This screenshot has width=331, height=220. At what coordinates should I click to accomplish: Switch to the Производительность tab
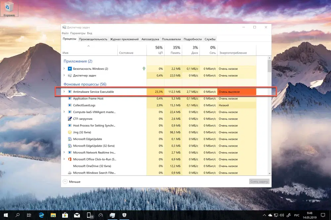pyautogui.click(x=93, y=39)
